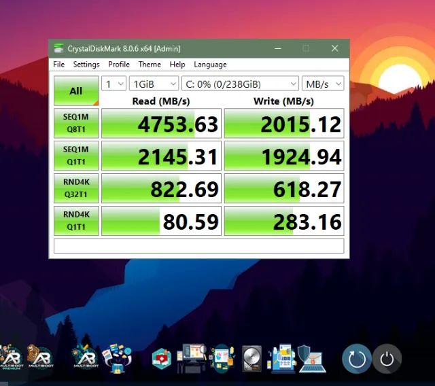This screenshot has height=386, width=435.
Task: Click the gray power shutdown icon
Action: 387,359
